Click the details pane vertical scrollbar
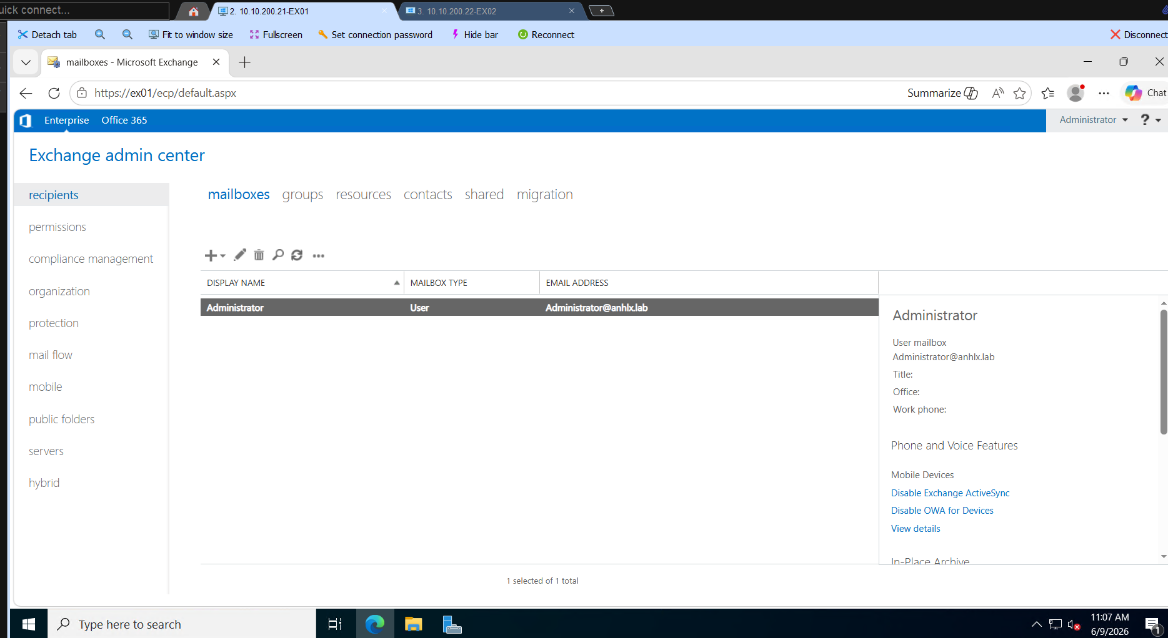1168x638 pixels. click(1163, 372)
